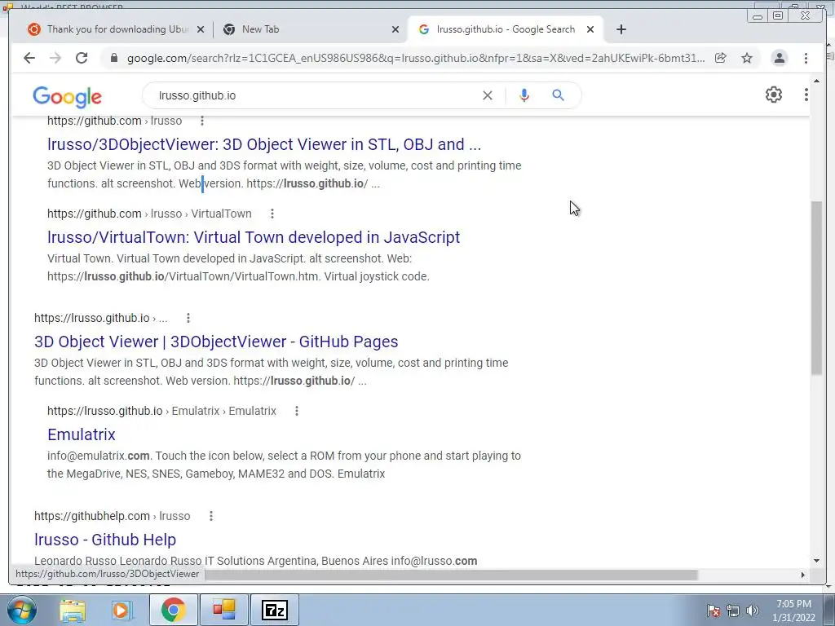The width and height of the screenshot is (835, 626).
Task: Open Google apps menu dots
Action: 806,95
